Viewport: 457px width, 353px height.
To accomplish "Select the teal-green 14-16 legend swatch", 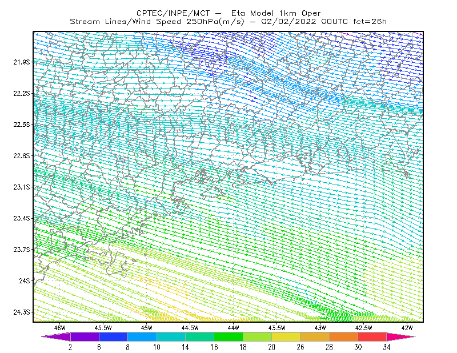I will (x=199, y=336).
